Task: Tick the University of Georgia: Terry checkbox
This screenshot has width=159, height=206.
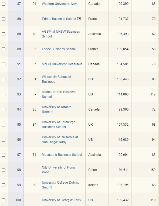Action: [x=4, y=200]
